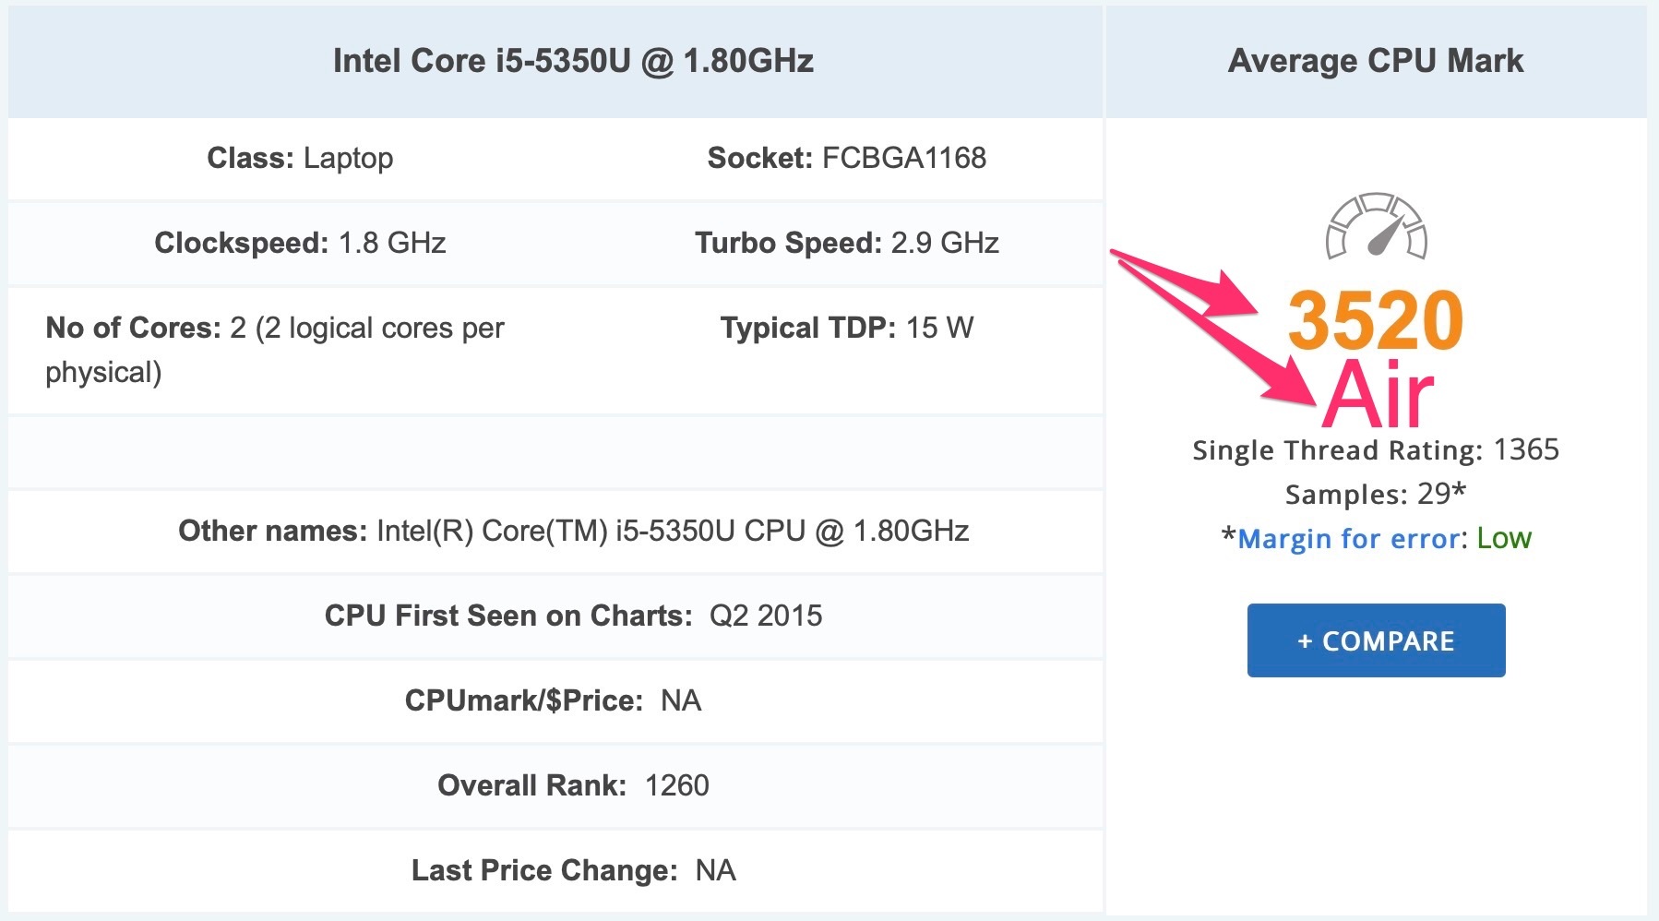Click the Typical TDP 15 W cell
This screenshot has width=1659, height=921.
click(847, 328)
